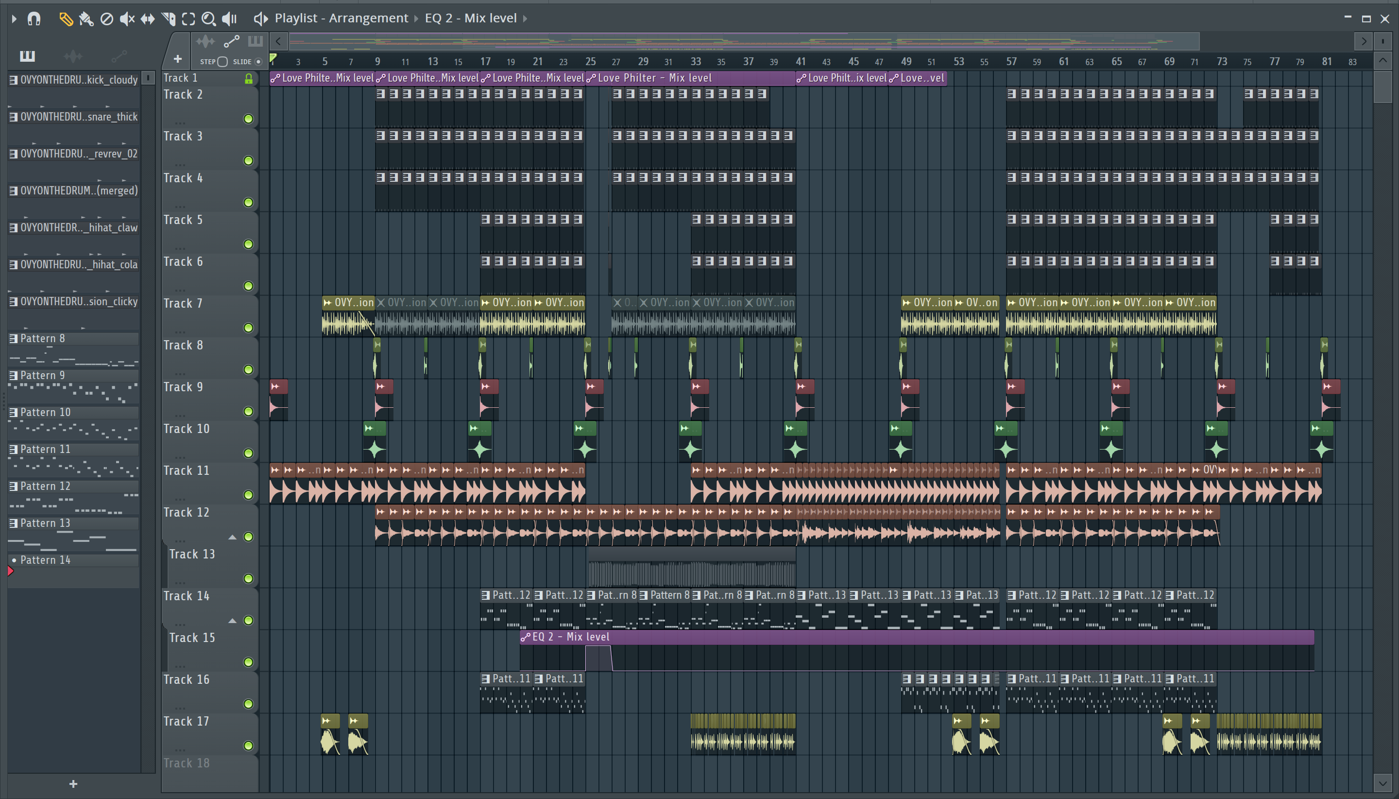Show audio clips in picker panel
1399x799 pixels.
73,56
